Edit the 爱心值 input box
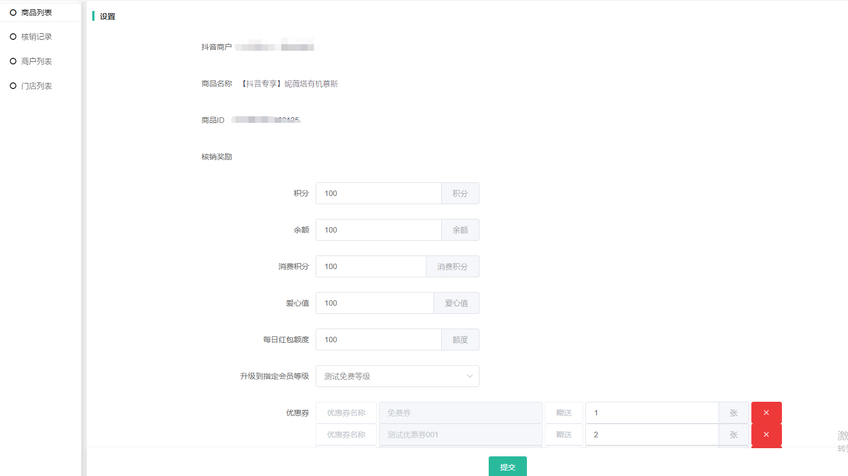The height and width of the screenshot is (476, 848). point(375,303)
